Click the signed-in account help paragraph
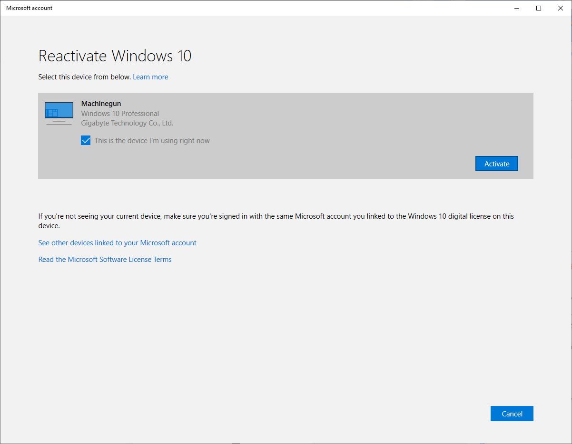This screenshot has width=572, height=444. tap(276, 216)
